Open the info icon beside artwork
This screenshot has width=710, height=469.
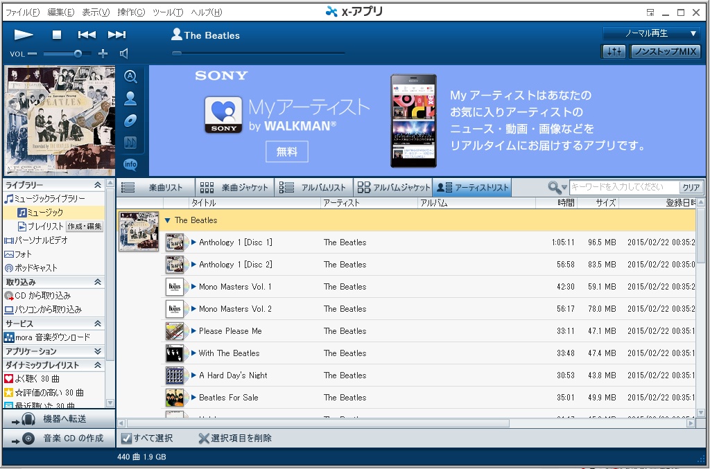click(130, 164)
